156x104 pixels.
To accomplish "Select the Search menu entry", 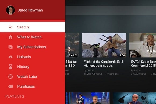I will pos(33,27).
